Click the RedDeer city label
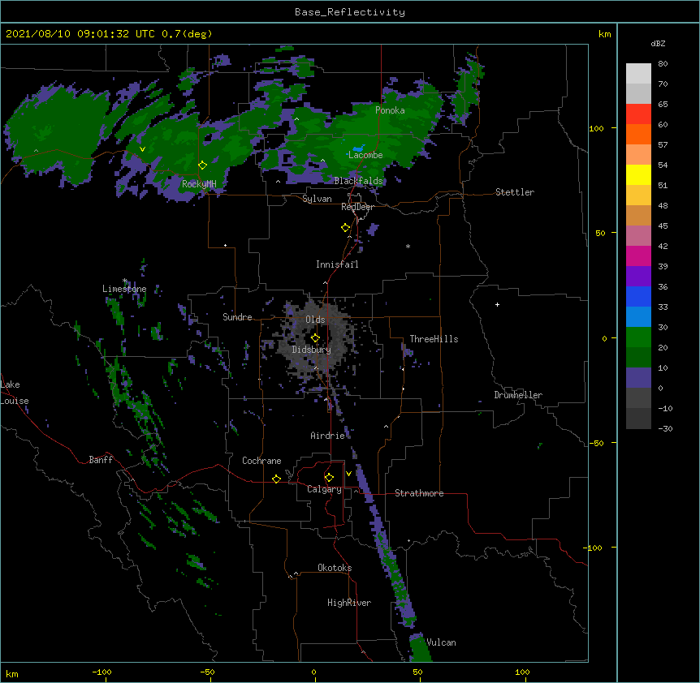Image resolution: width=700 pixels, height=683 pixels. pos(357,207)
